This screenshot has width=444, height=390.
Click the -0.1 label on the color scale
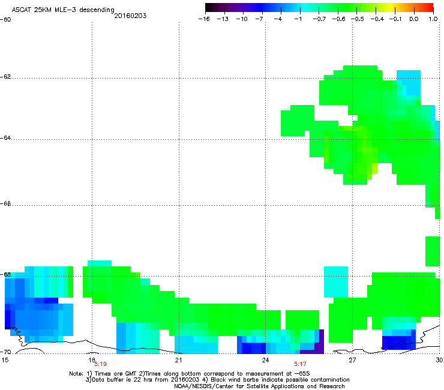(x=395, y=19)
